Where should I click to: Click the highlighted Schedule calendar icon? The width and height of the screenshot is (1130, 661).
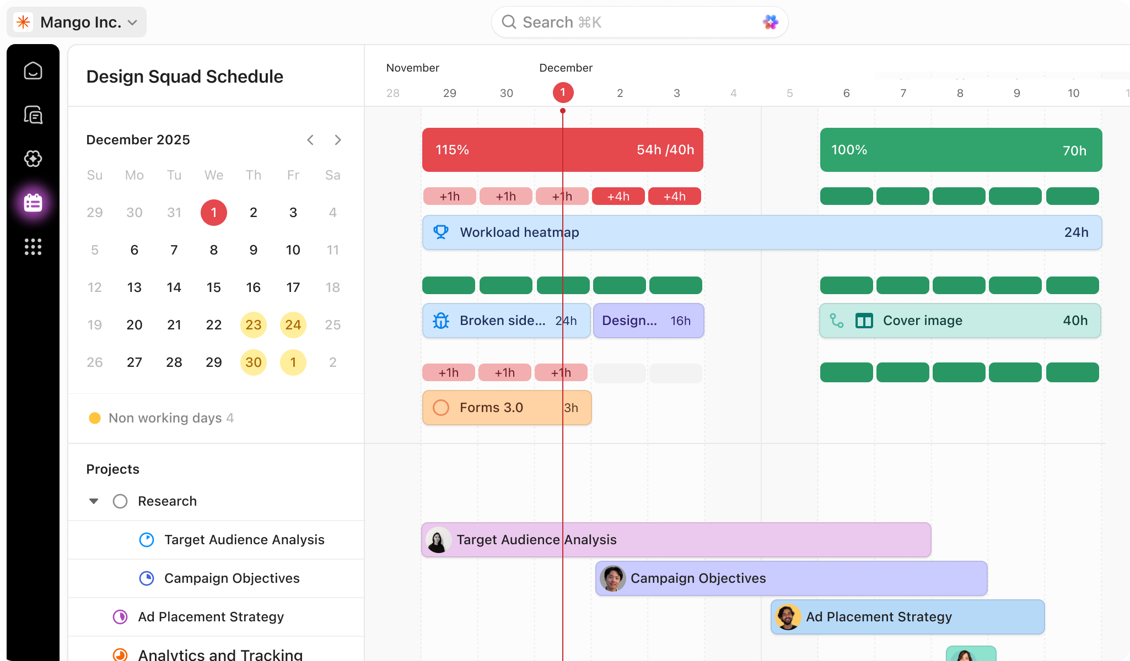click(x=33, y=203)
